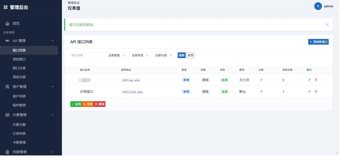Open the 全部状态 dropdown filter
The height and width of the screenshot is (157, 340).
141,55
